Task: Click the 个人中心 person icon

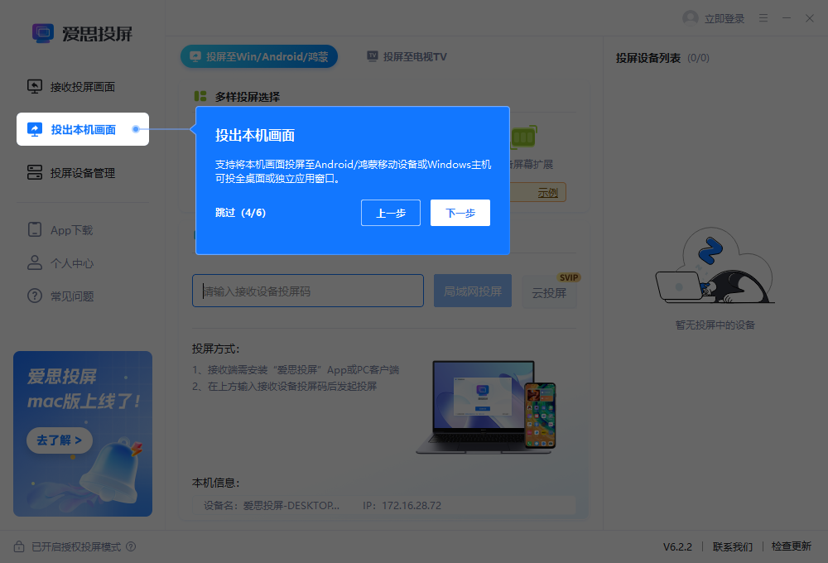Action: (x=35, y=262)
